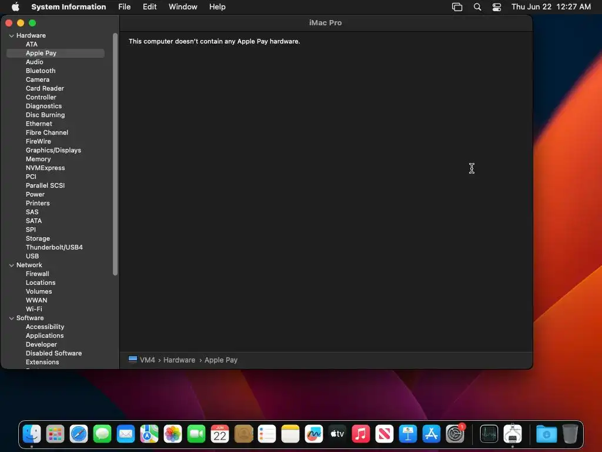Select Bluetooth in the sidebar
The width and height of the screenshot is (602, 452).
[x=41, y=71]
